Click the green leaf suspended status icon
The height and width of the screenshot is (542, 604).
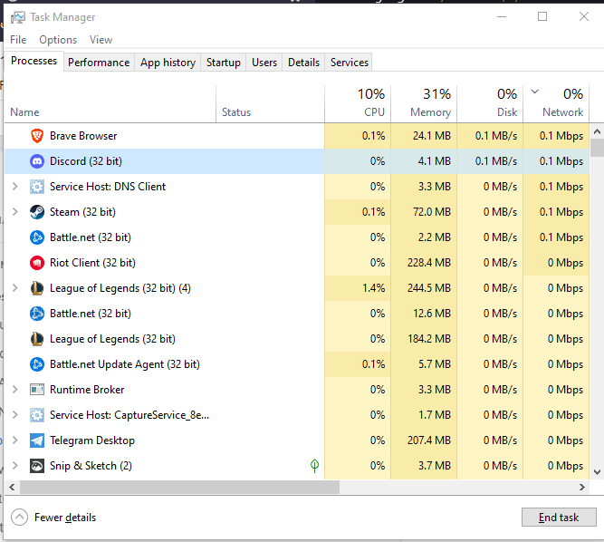point(314,466)
